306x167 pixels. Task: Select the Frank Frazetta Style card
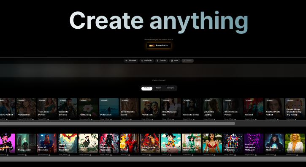(x=150, y=143)
